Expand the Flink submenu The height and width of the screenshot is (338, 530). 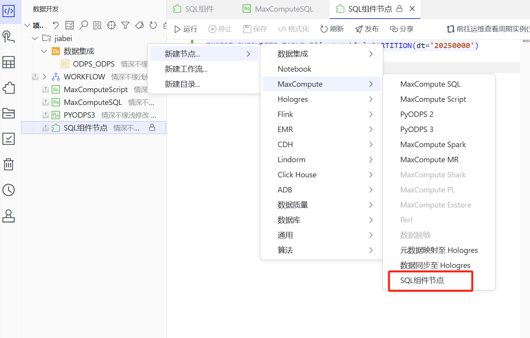[x=322, y=114]
